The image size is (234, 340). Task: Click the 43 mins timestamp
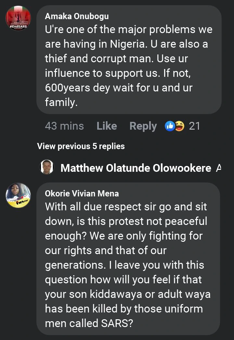click(x=64, y=126)
